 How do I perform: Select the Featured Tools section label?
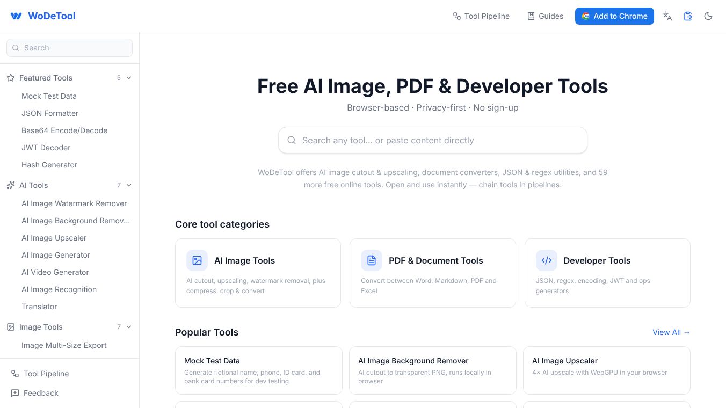coord(46,78)
